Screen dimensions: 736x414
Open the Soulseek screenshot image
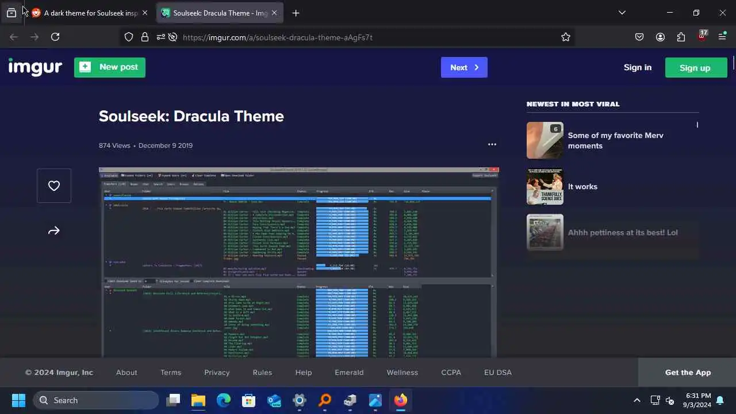[299, 263]
